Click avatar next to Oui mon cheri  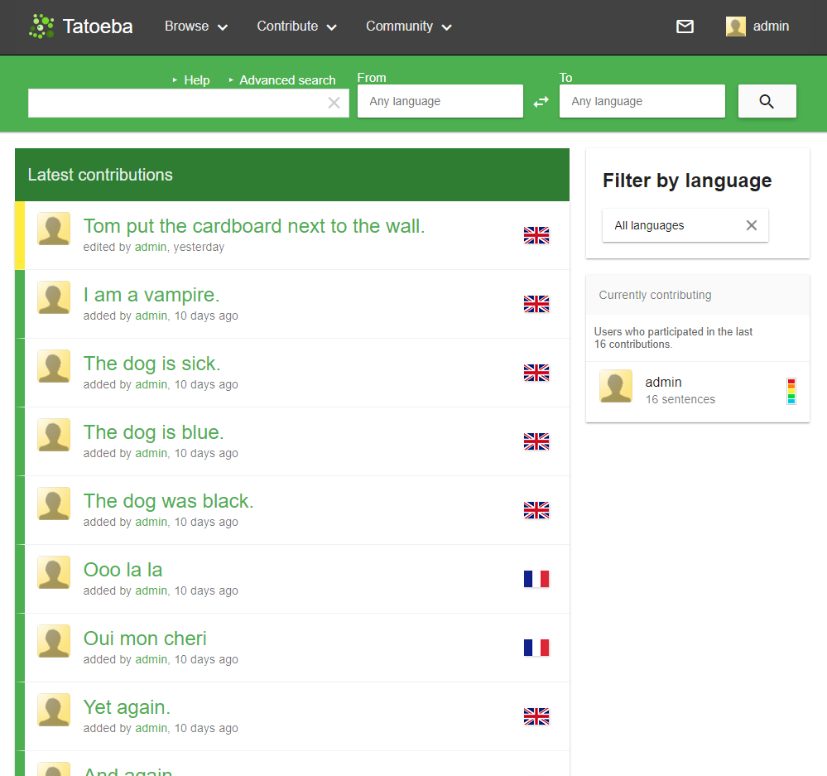pos(54,641)
